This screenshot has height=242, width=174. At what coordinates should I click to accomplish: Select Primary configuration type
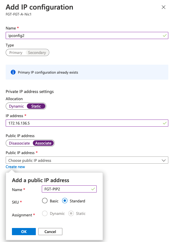click(16, 53)
